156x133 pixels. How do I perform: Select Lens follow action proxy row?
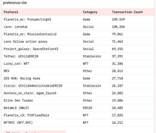coord(78,42)
